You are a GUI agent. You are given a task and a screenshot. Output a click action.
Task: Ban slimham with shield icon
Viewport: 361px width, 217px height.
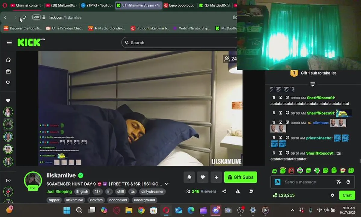pyautogui.click(x=287, y=123)
